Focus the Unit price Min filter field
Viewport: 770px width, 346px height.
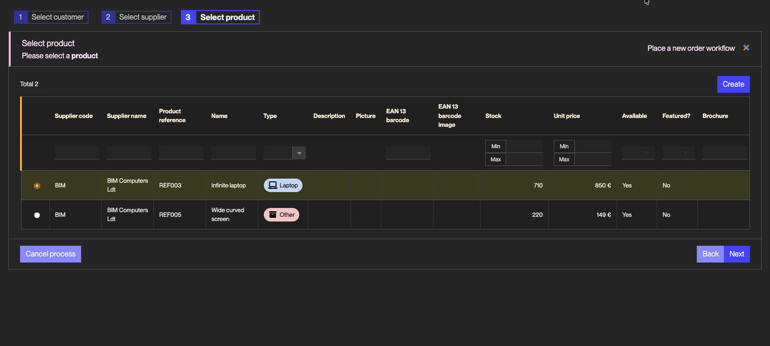593,146
